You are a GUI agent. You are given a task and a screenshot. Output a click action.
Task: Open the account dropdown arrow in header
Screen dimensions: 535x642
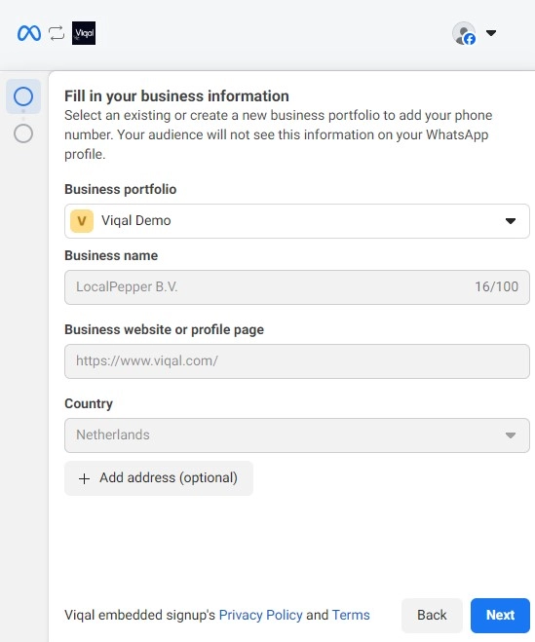(x=491, y=33)
